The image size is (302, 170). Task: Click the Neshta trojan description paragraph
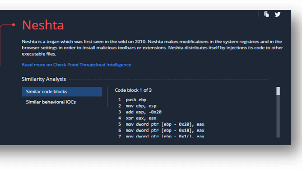point(152,47)
